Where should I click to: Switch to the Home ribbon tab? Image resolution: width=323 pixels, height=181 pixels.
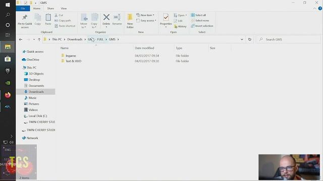[37, 9]
